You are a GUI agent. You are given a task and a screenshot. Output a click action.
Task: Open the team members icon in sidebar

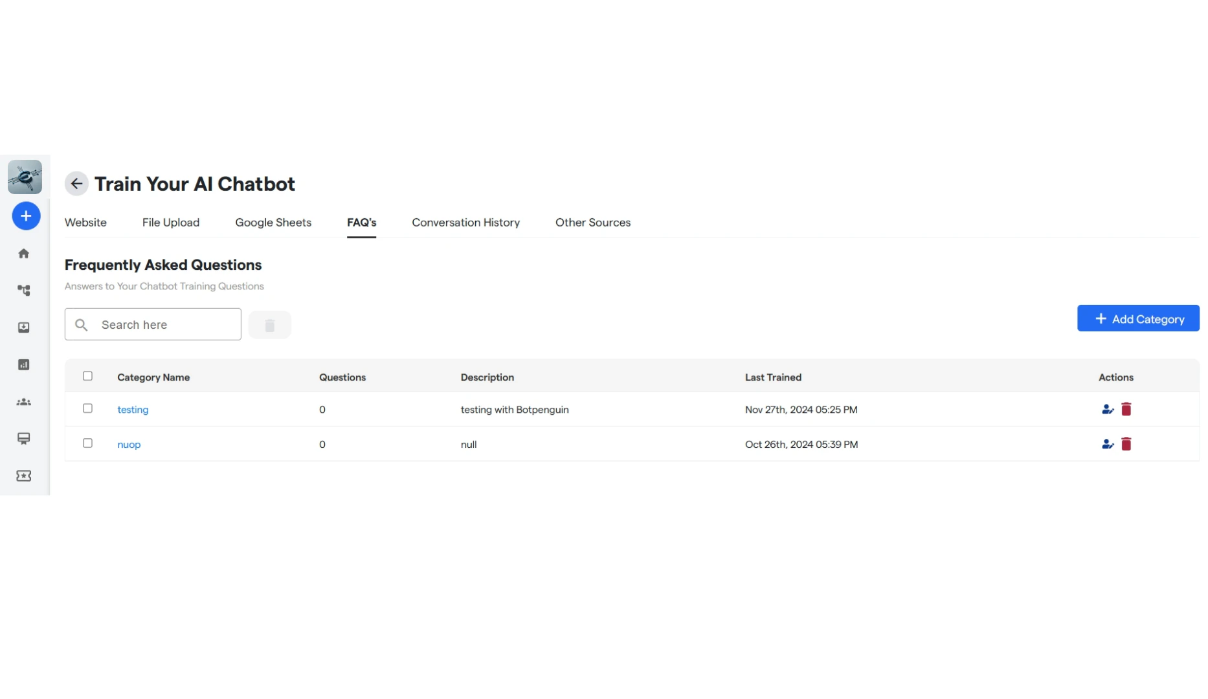point(24,402)
